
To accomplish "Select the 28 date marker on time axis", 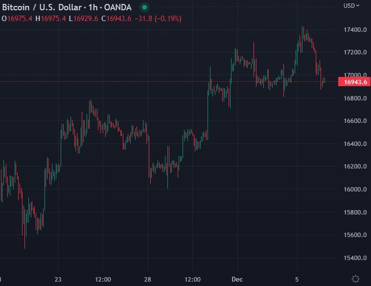I will click(x=148, y=279).
